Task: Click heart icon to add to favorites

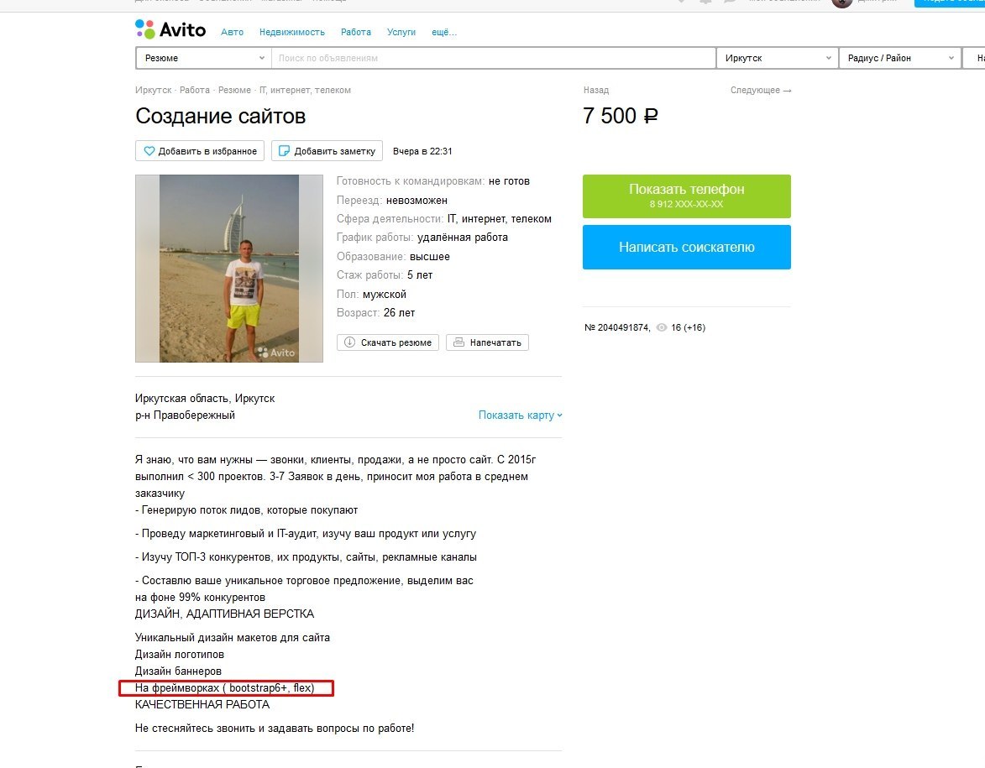Action: coord(149,151)
